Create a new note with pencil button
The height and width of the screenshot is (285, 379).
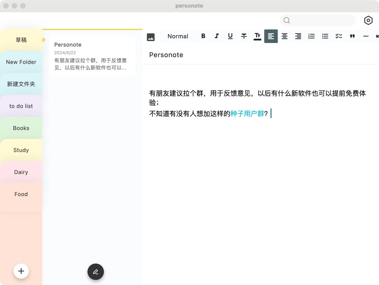(x=96, y=272)
